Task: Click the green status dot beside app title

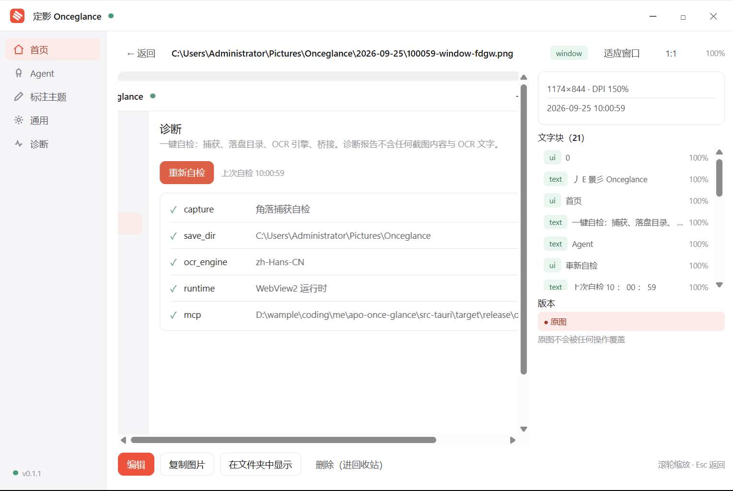Action: (x=111, y=16)
